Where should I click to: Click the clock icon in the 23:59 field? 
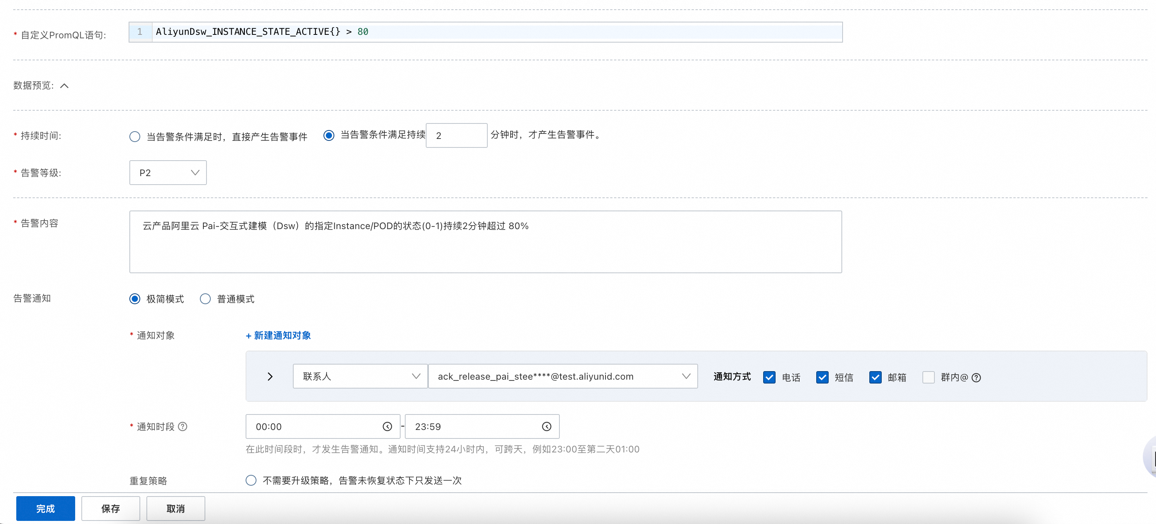point(546,426)
